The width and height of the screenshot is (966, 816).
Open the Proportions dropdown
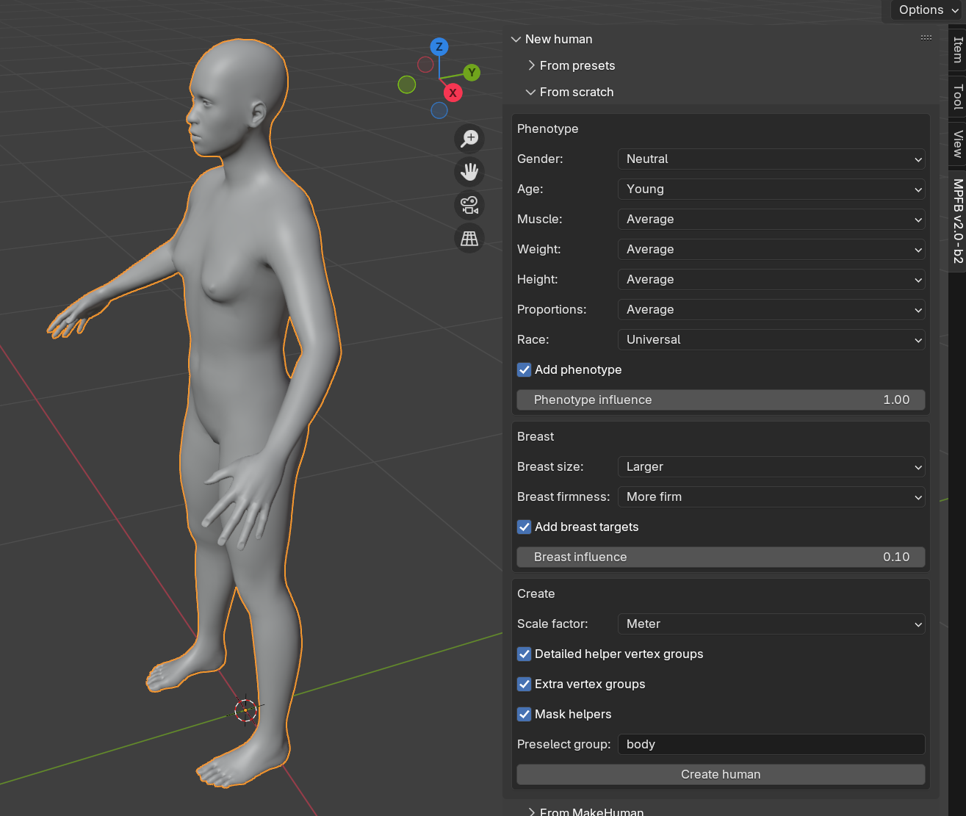click(771, 309)
